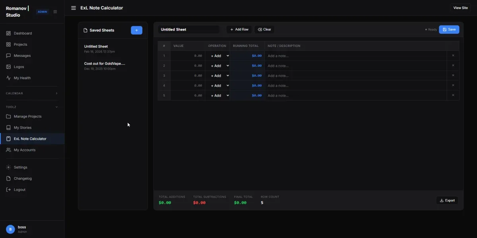Open the Export menu in the totals bar
Screen dimensions: 477x238
447,200
